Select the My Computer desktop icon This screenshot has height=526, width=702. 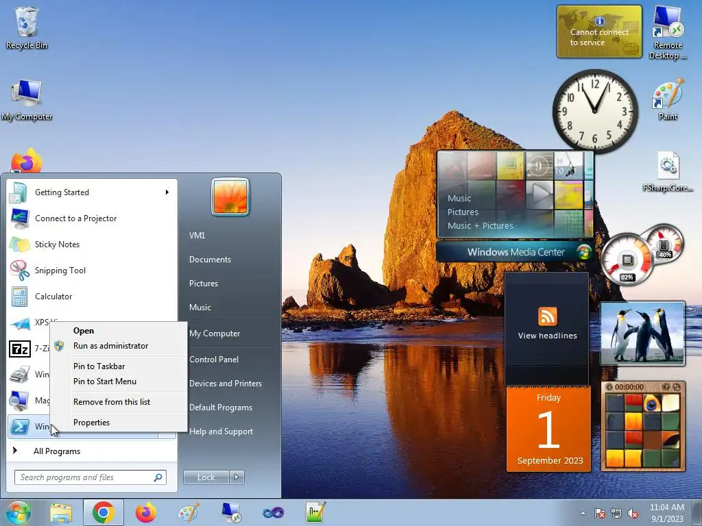coord(27,100)
